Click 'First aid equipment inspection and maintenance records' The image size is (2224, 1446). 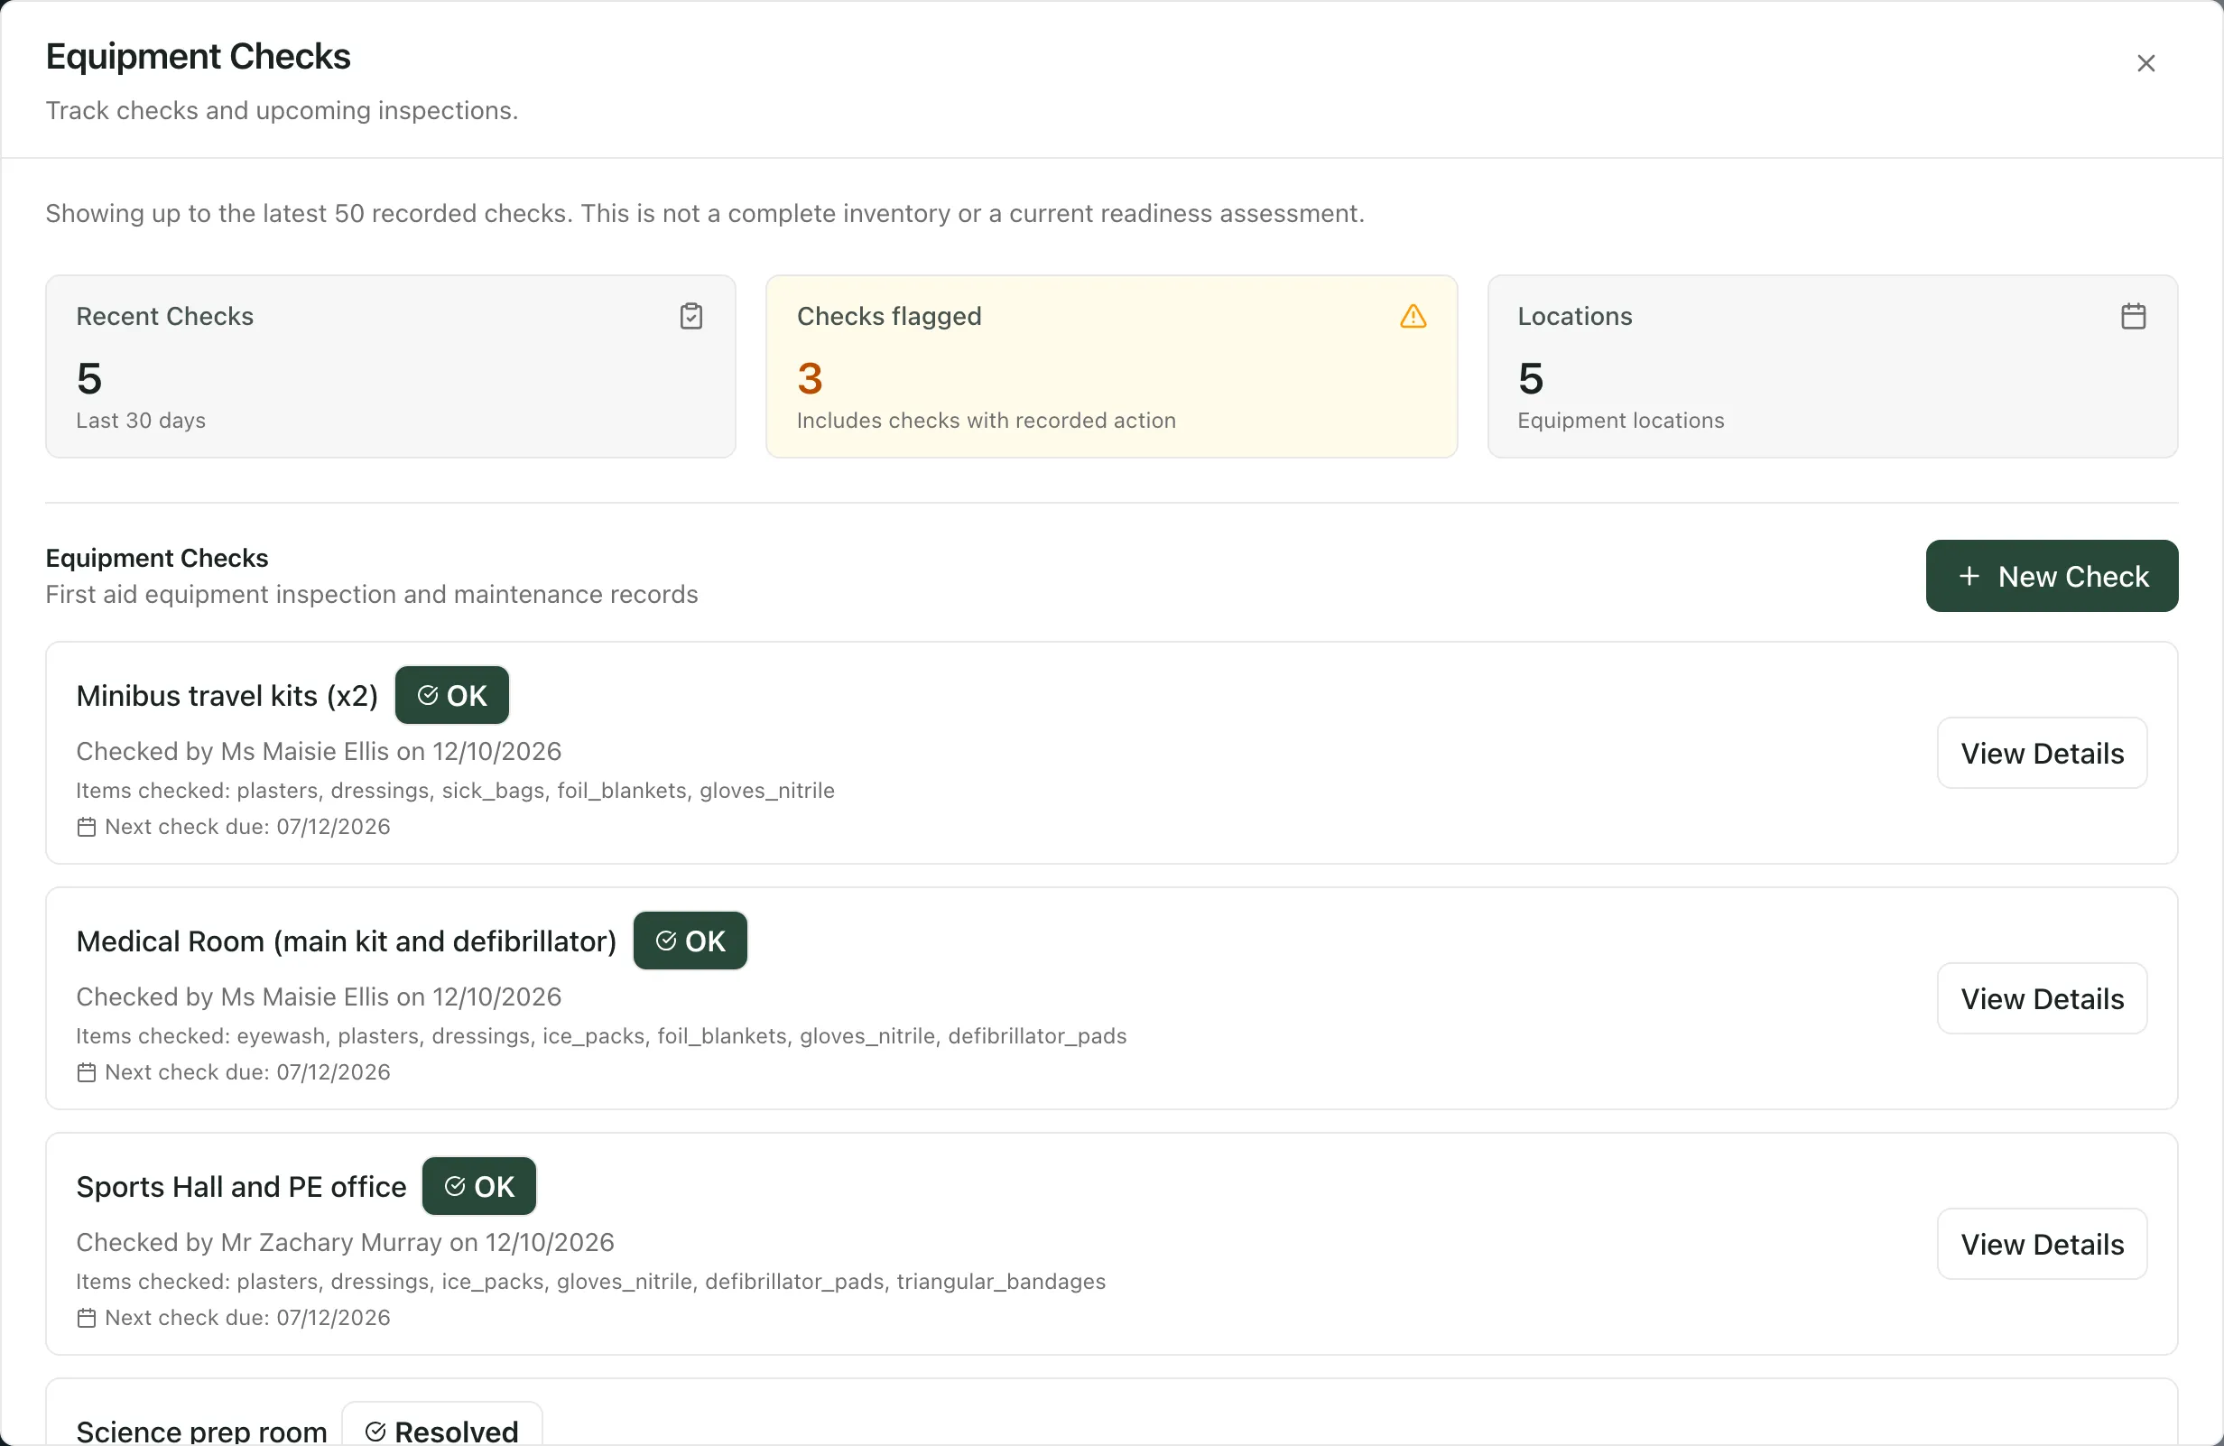tap(372, 595)
